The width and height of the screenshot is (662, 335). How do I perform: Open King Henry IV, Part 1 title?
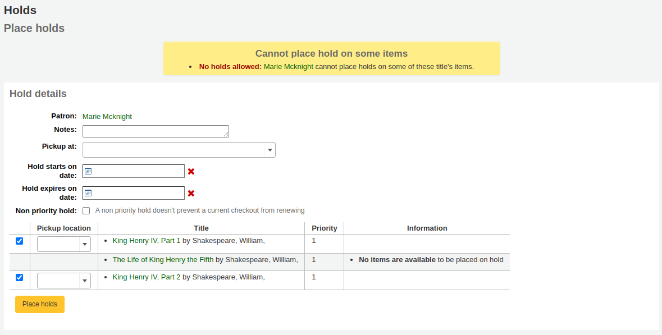pos(147,241)
